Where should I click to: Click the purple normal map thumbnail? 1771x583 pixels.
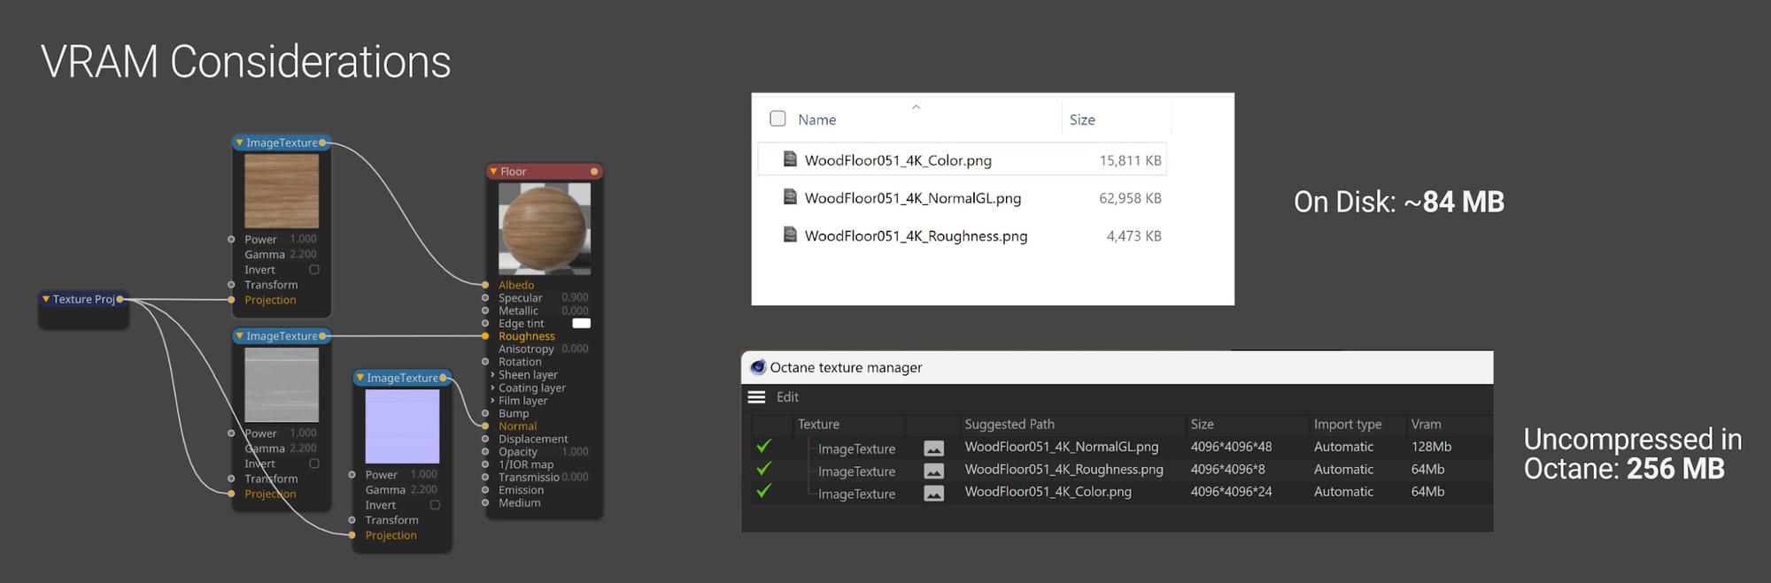(402, 426)
